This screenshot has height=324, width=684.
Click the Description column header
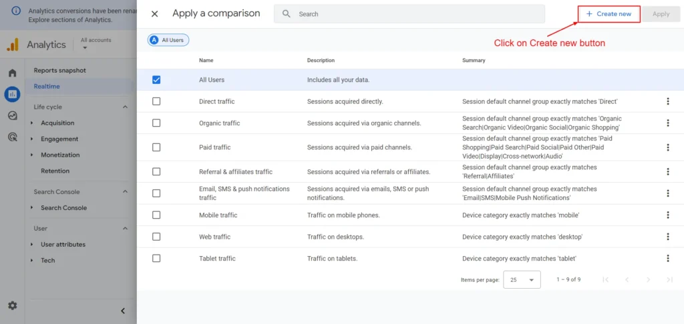(321, 61)
